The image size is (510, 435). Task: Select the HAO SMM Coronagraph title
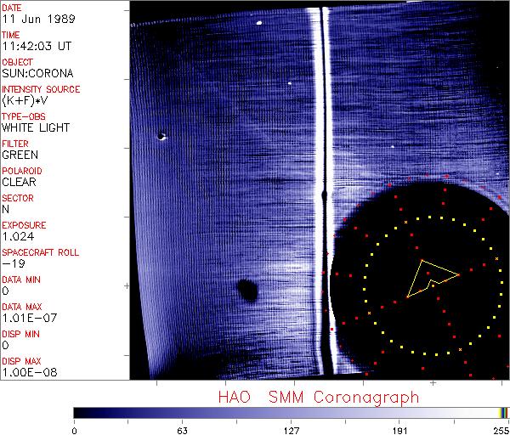(318, 397)
